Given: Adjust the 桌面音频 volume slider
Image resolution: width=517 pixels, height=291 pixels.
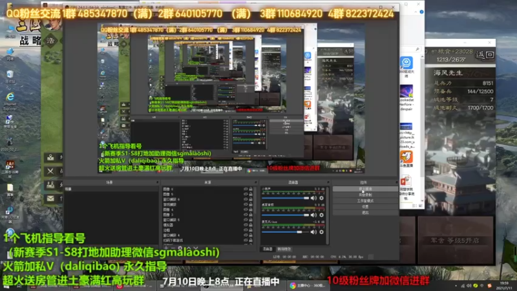Looking at the screenshot, I should tap(286, 215).
